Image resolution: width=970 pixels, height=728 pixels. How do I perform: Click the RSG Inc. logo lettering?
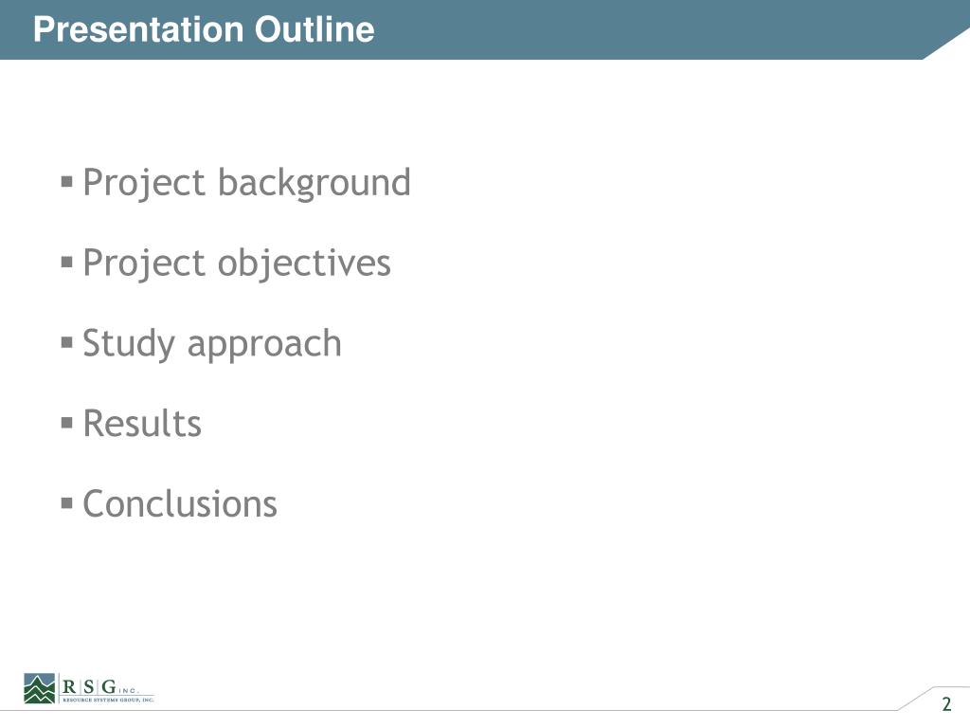pyautogui.click(x=100, y=686)
